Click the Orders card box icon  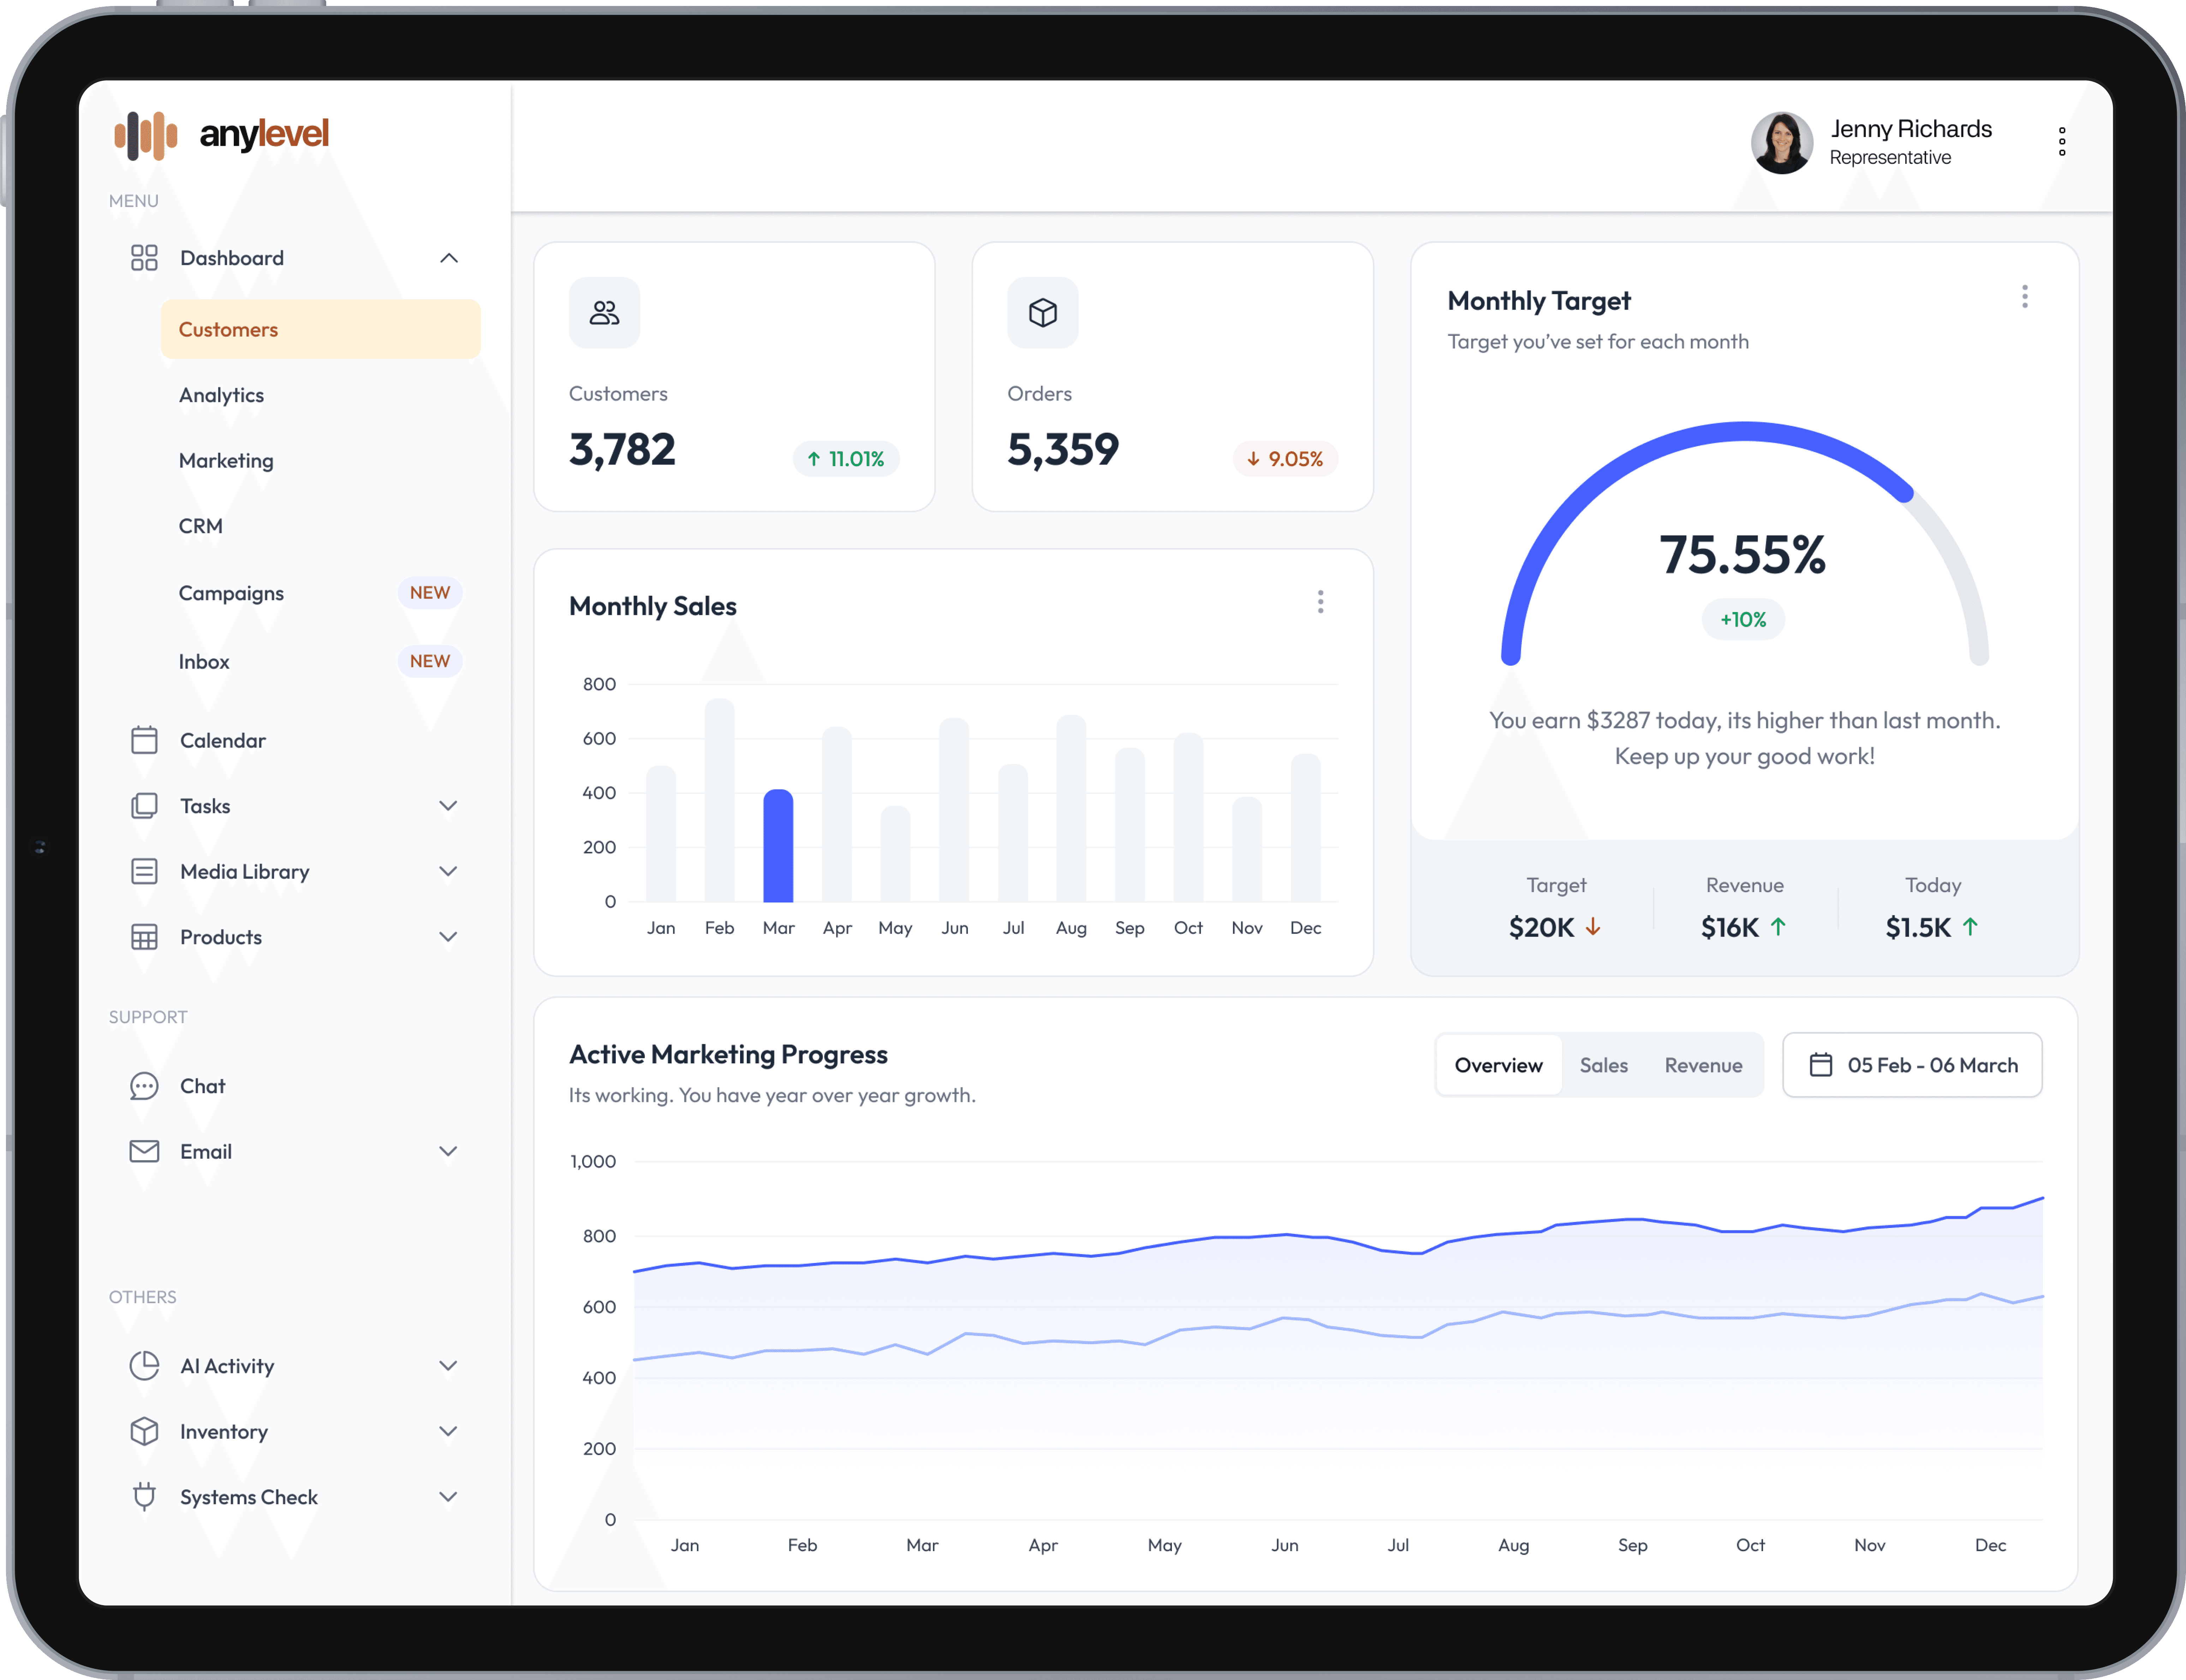(x=1043, y=313)
